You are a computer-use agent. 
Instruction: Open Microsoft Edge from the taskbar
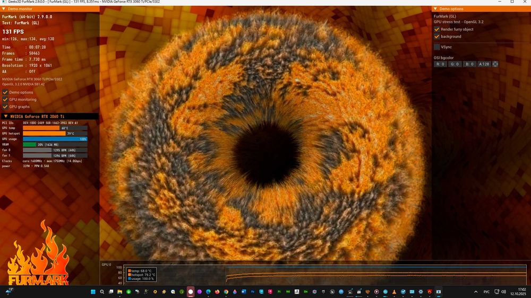pyautogui.click(x=208, y=292)
